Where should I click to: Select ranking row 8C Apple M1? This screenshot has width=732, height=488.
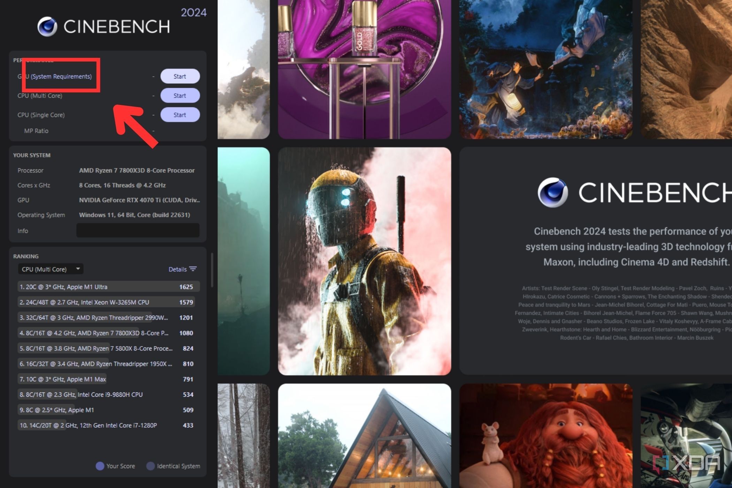108,410
